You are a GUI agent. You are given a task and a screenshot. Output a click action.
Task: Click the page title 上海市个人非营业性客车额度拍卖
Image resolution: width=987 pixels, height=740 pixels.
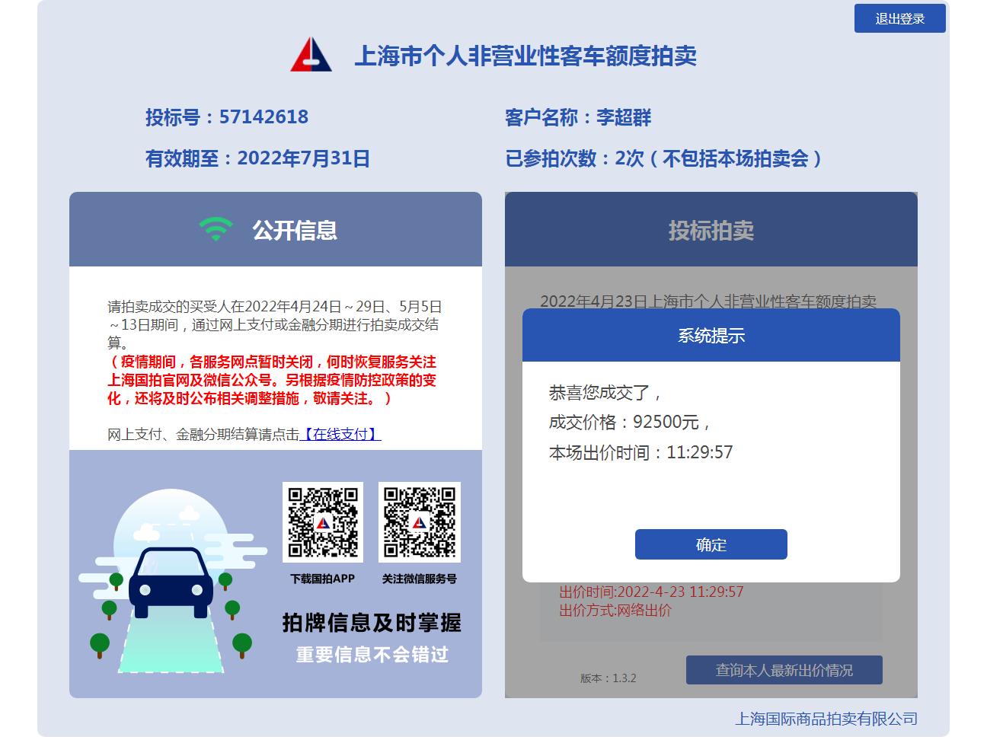[525, 56]
